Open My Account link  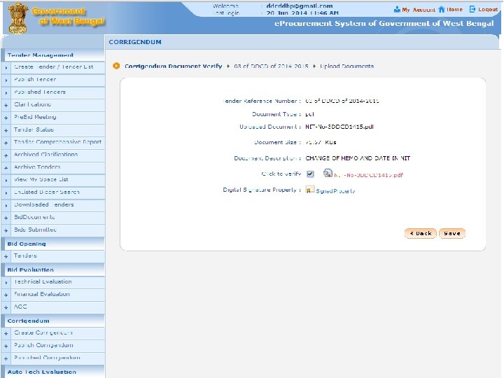tap(419, 10)
